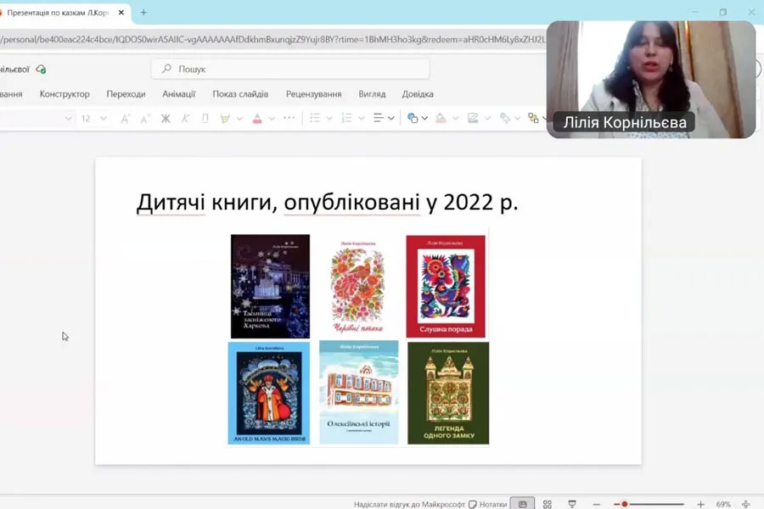Image resolution: width=764 pixels, height=509 pixels.
Task: Apply shape fill color
Action: pyautogui.click(x=441, y=118)
